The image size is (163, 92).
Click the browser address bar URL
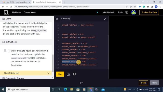(x=54, y=7)
